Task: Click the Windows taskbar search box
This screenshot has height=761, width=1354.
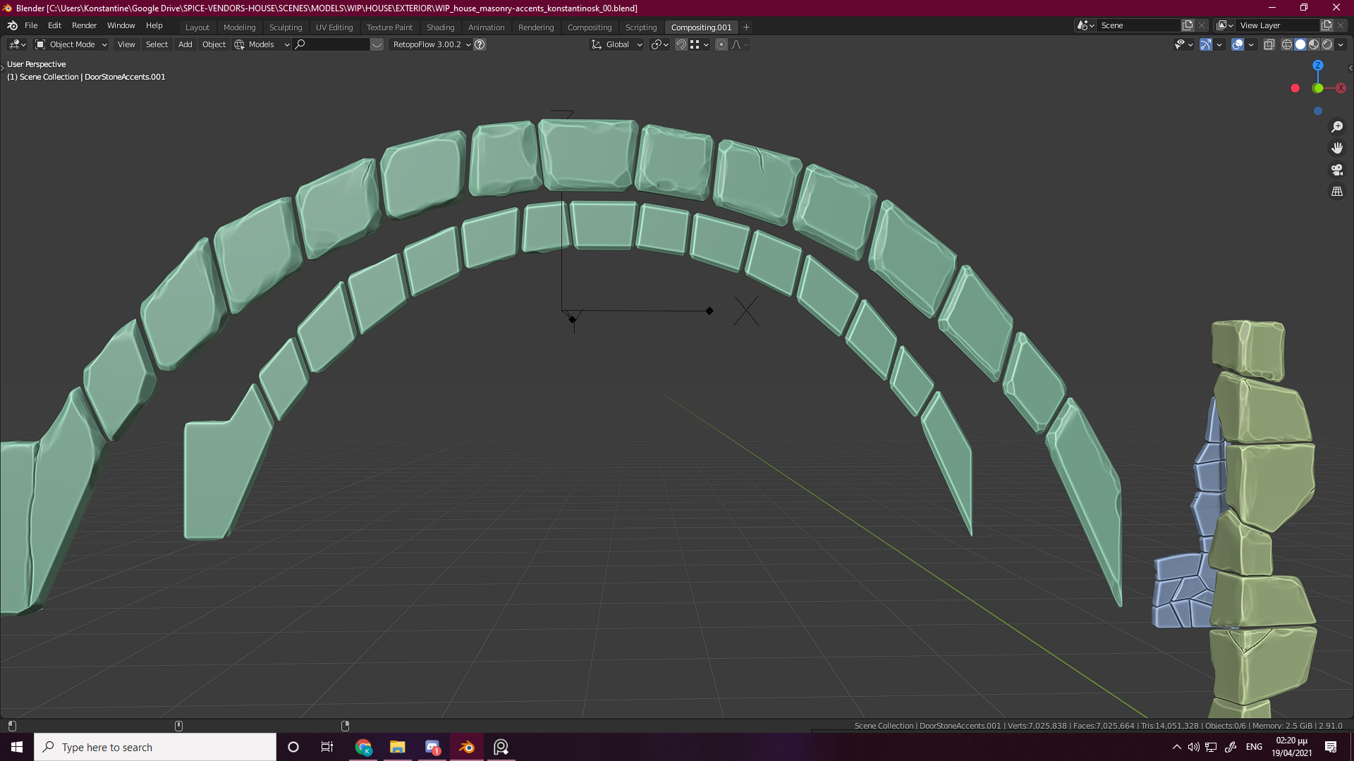Action: (x=155, y=747)
